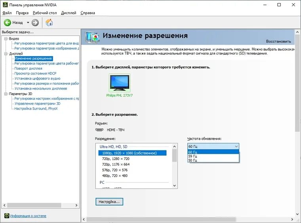This screenshot has height=223, width=301.
Task: Open the Home page icon
Action: point(49,23)
